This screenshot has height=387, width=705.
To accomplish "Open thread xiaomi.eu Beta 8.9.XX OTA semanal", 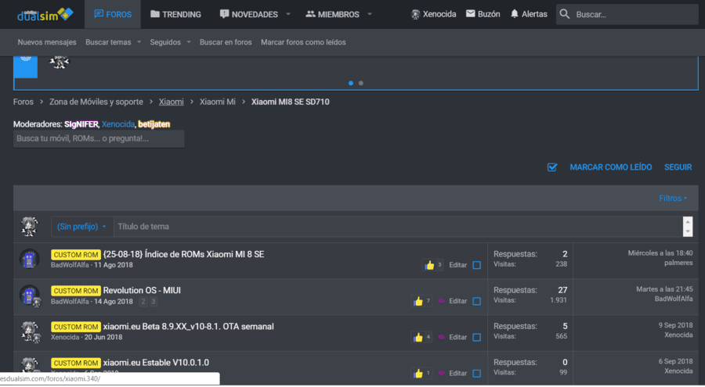I will [x=188, y=327].
